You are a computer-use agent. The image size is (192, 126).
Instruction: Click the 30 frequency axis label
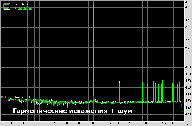[11, 123]
